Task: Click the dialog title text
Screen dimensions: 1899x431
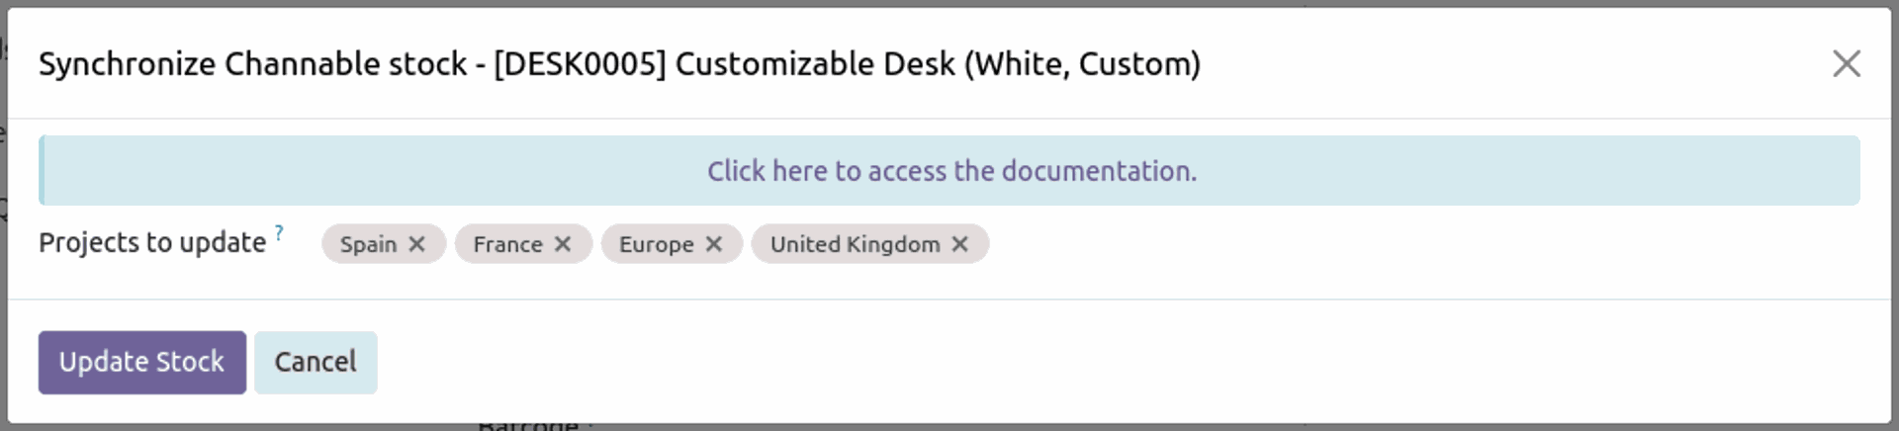Action: 619,64
